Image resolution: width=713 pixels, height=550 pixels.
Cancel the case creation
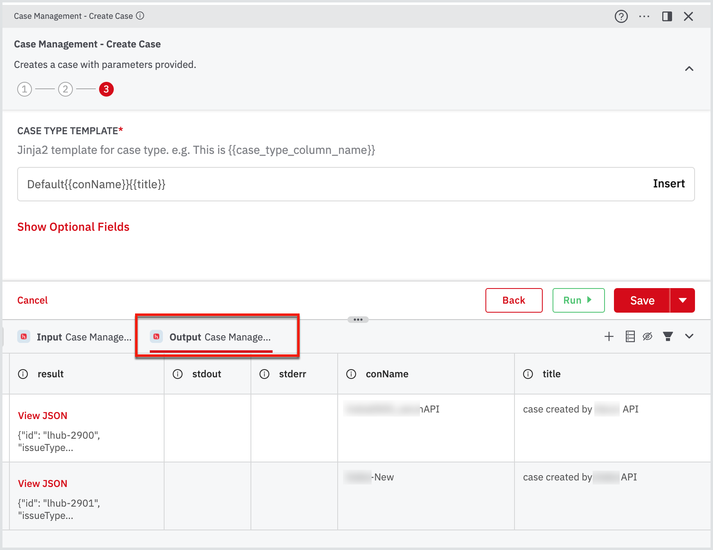[x=32, y=300]
